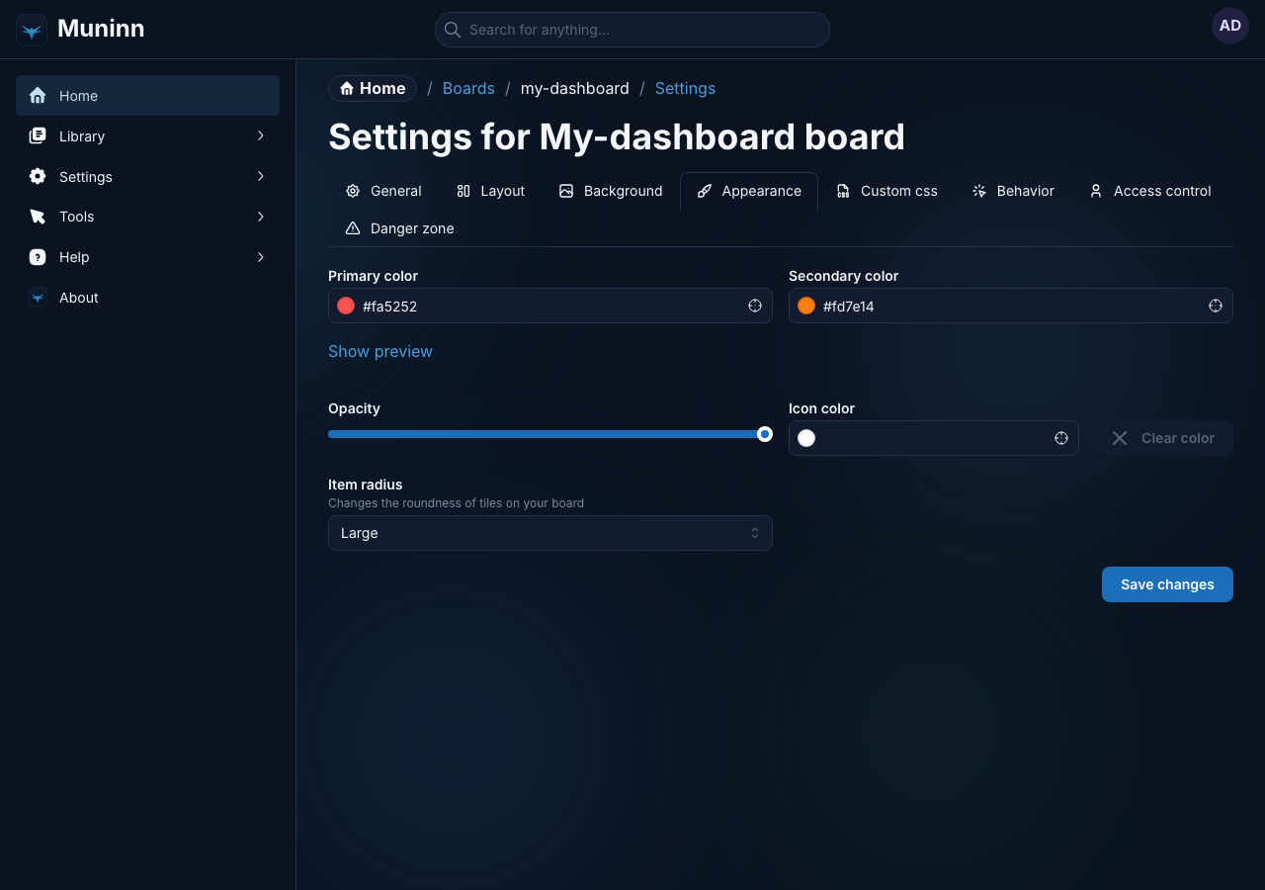
Task: Click the white icon color swatch
Action: 806,438
